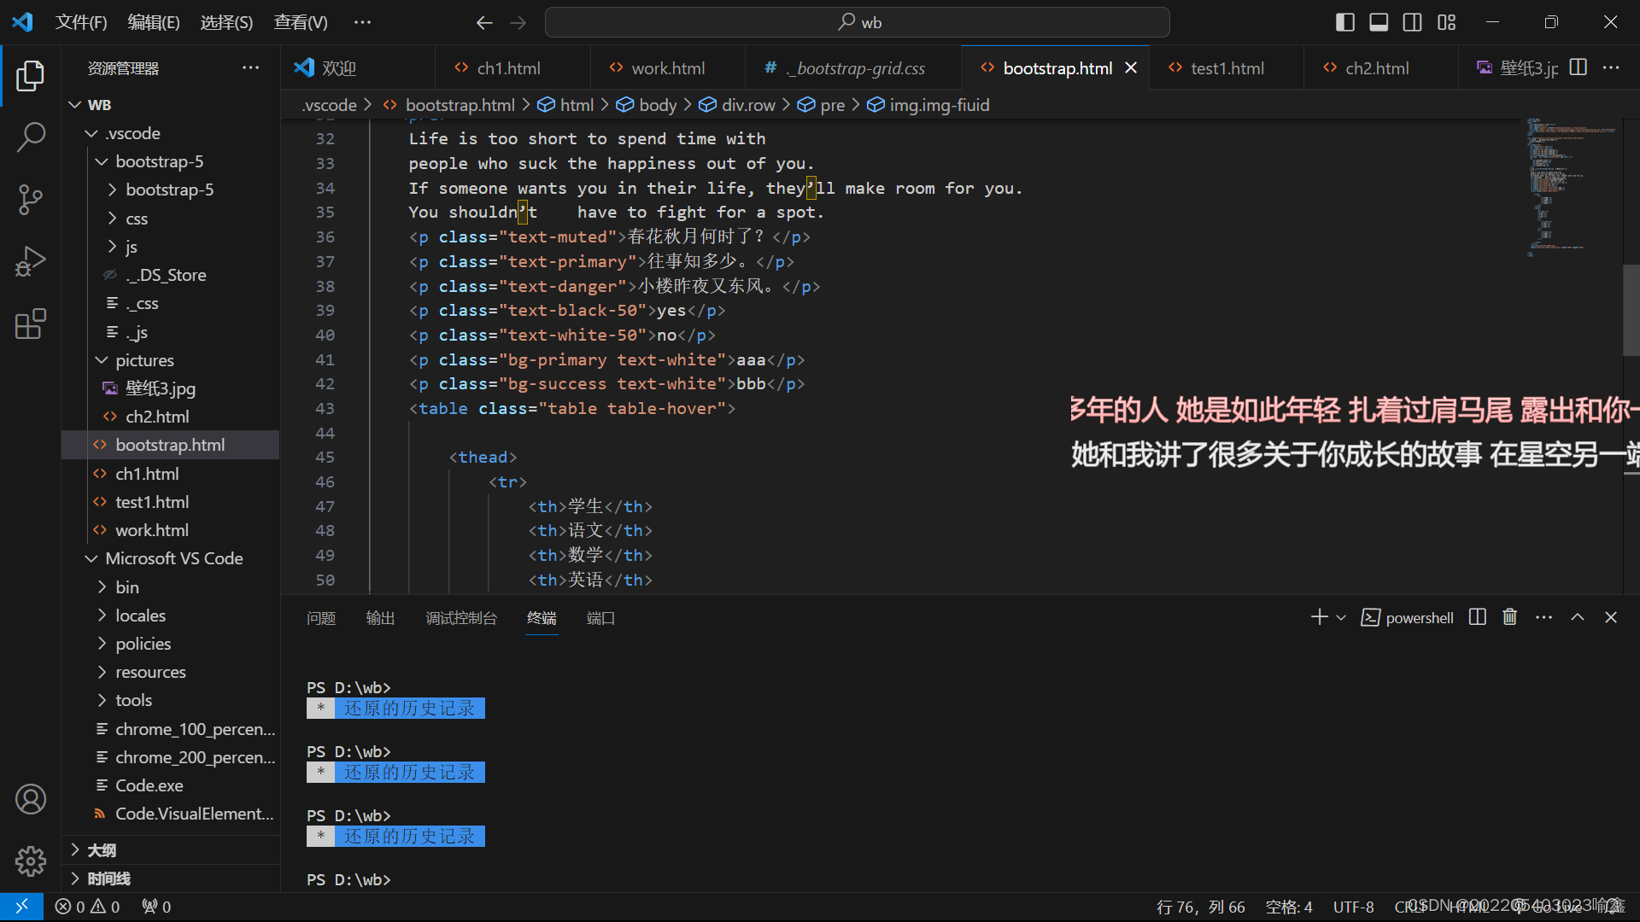Screen dimensions: 1640x922
Task: Click the UTF-8 encoding in status bar
Action: 1353,907
